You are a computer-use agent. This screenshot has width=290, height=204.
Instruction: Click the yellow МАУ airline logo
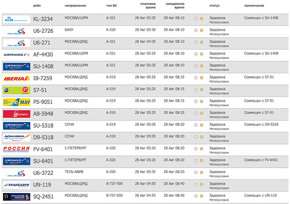coord(16,102)
